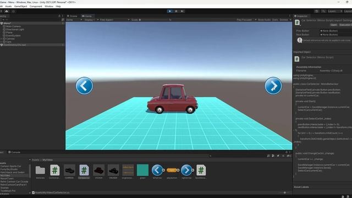Viewport: 352px width, 198px height.
Task: Open the Assets menu
Action: pos(8,6)
